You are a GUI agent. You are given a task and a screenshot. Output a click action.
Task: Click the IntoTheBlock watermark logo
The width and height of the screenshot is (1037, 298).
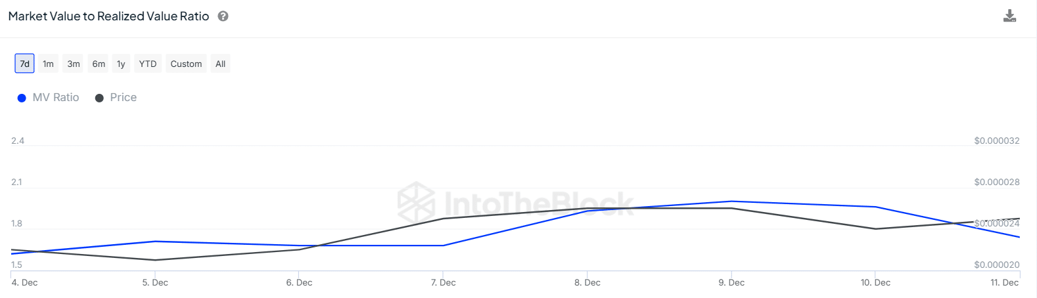pos(416,202)
